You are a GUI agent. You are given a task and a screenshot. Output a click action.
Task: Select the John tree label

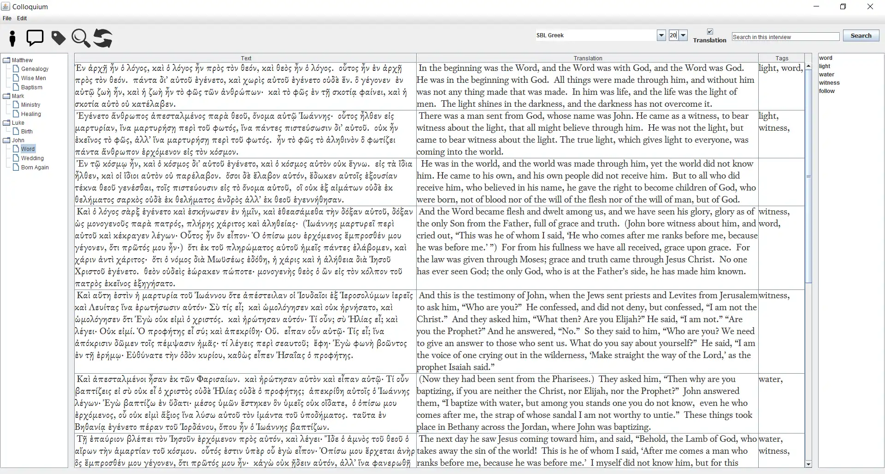18,140
